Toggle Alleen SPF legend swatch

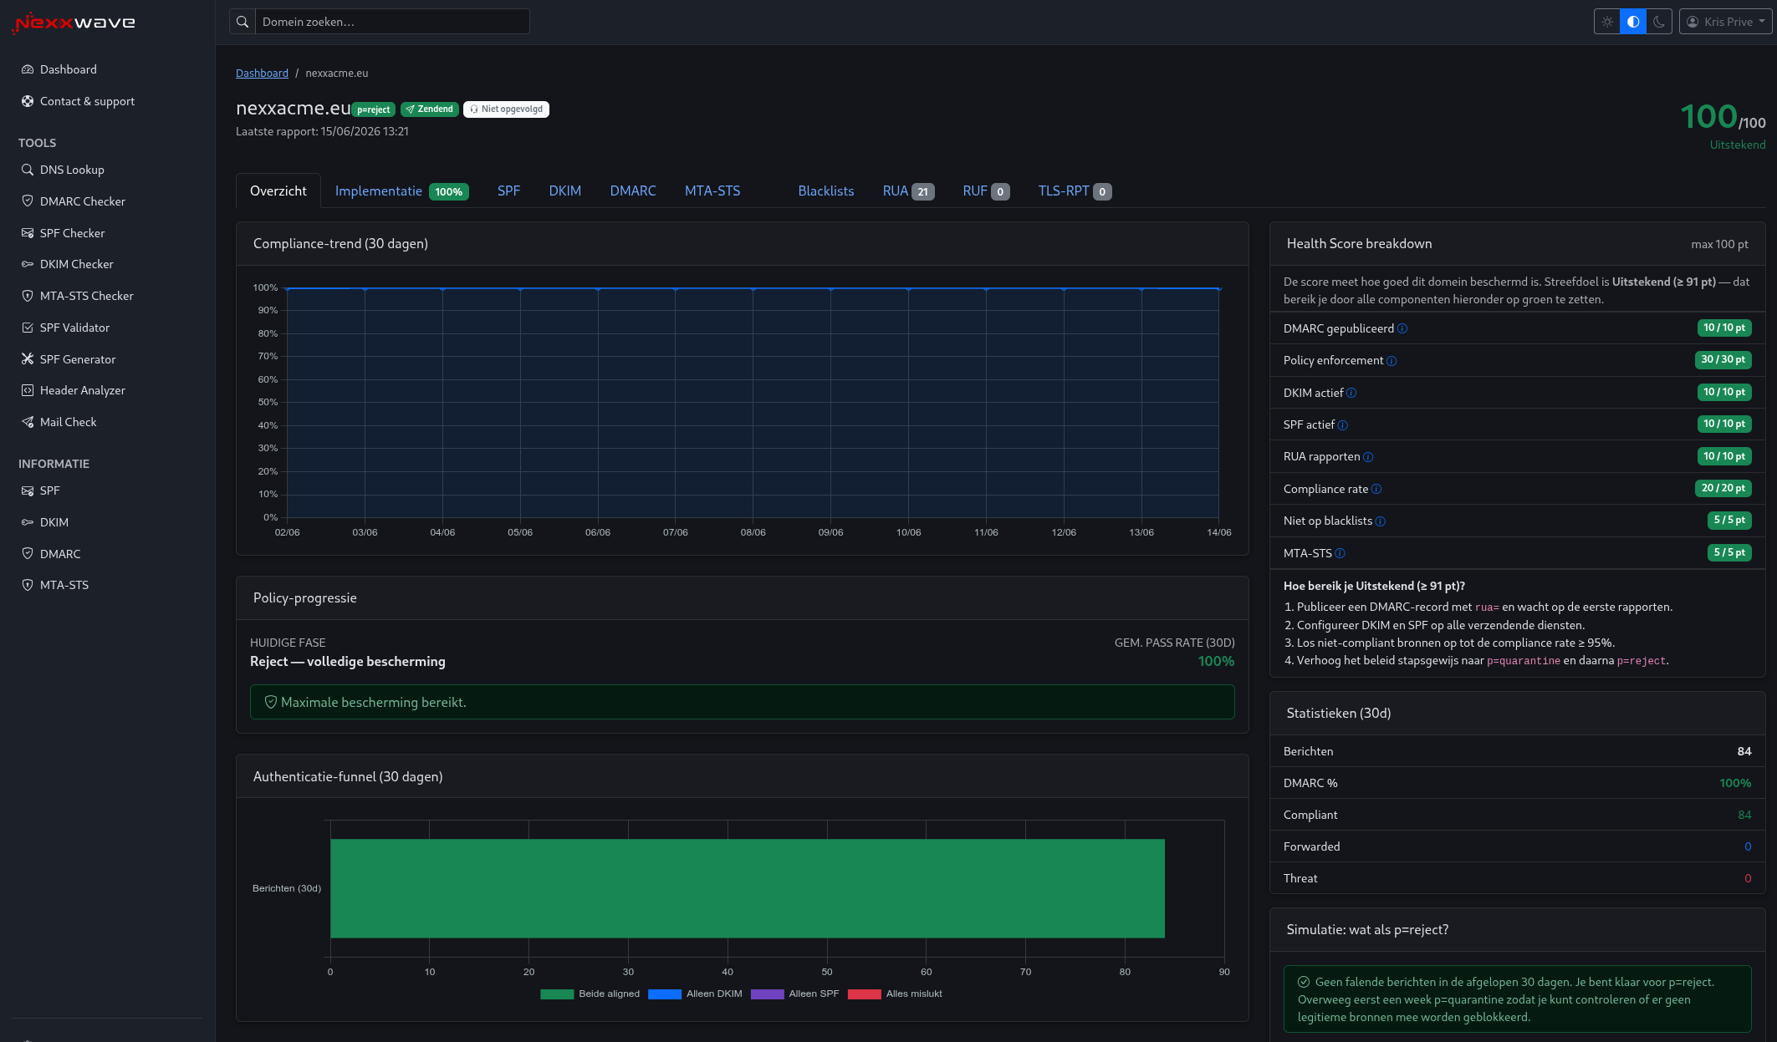pyautogui.click(x=767, y=994)
